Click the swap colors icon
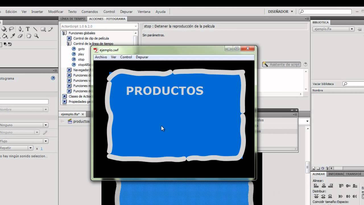The width and height of the screenshot is (364, 205). [x=10, y=44]
